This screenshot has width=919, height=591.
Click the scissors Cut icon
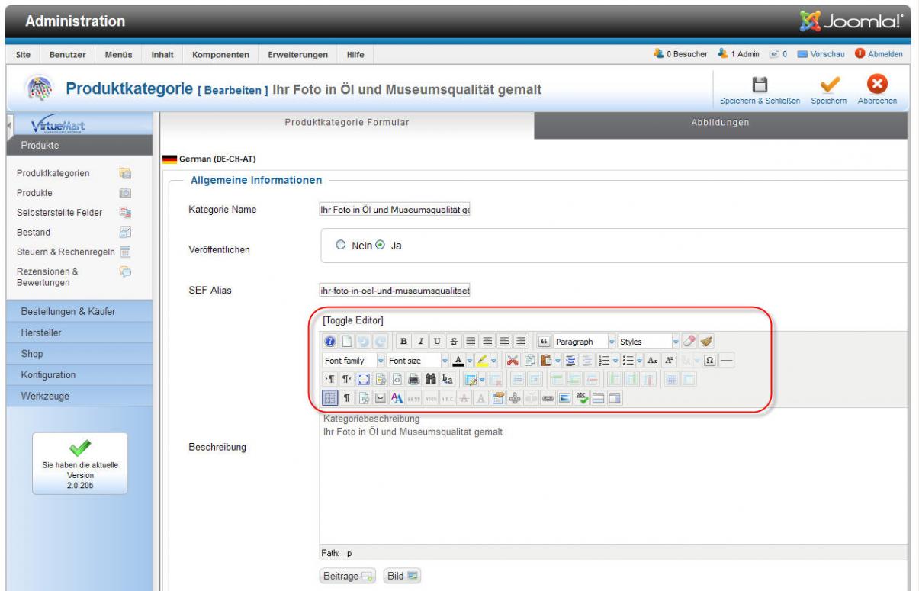[513, 361]
